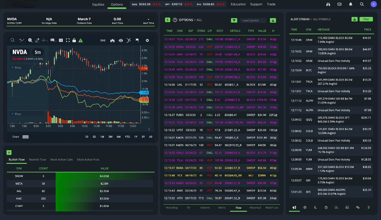Toggle chart visibility eye icon
Image resolution: width=381 pixels, height=220 pixels.
coord(121,40)
